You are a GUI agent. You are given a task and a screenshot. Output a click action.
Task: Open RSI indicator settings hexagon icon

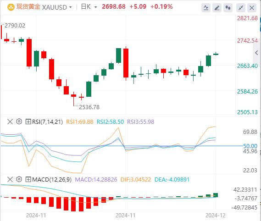point(19,122)
